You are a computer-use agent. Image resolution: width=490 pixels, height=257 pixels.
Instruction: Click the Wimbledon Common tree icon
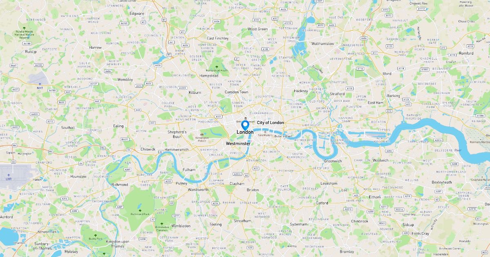[x=162, y=224]
